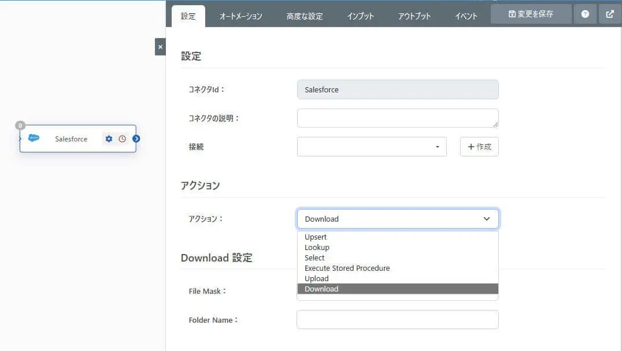Collapse the アクション dropdown showing Download
This screenshot has width=622, height=351.
[398, 219]
